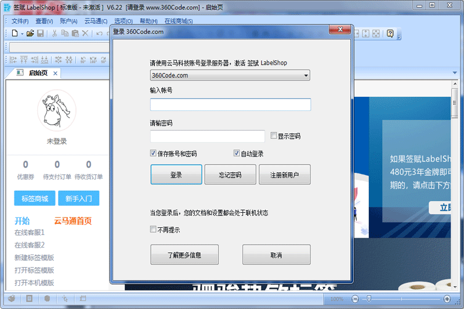Click the 了解更多信息 button
This screenshot has height=309, width=464.
(x=184, y=255)
